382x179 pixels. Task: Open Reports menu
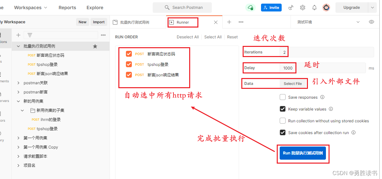(67, 8)
